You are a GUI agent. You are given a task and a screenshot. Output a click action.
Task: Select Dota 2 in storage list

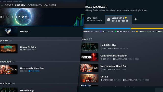(x=104, y=77)
